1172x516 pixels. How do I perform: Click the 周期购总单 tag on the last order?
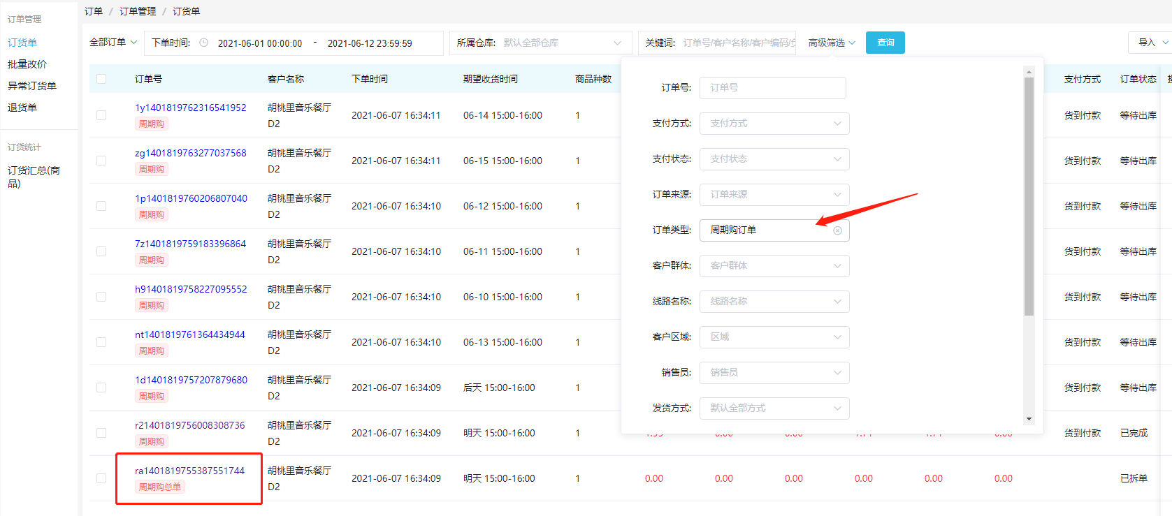(x=159, y=487)
